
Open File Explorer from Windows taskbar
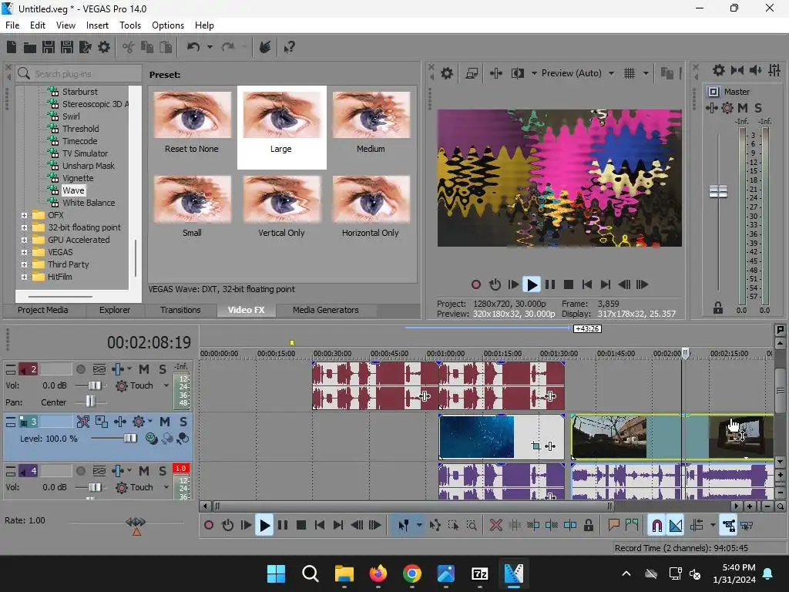(344, 573)
